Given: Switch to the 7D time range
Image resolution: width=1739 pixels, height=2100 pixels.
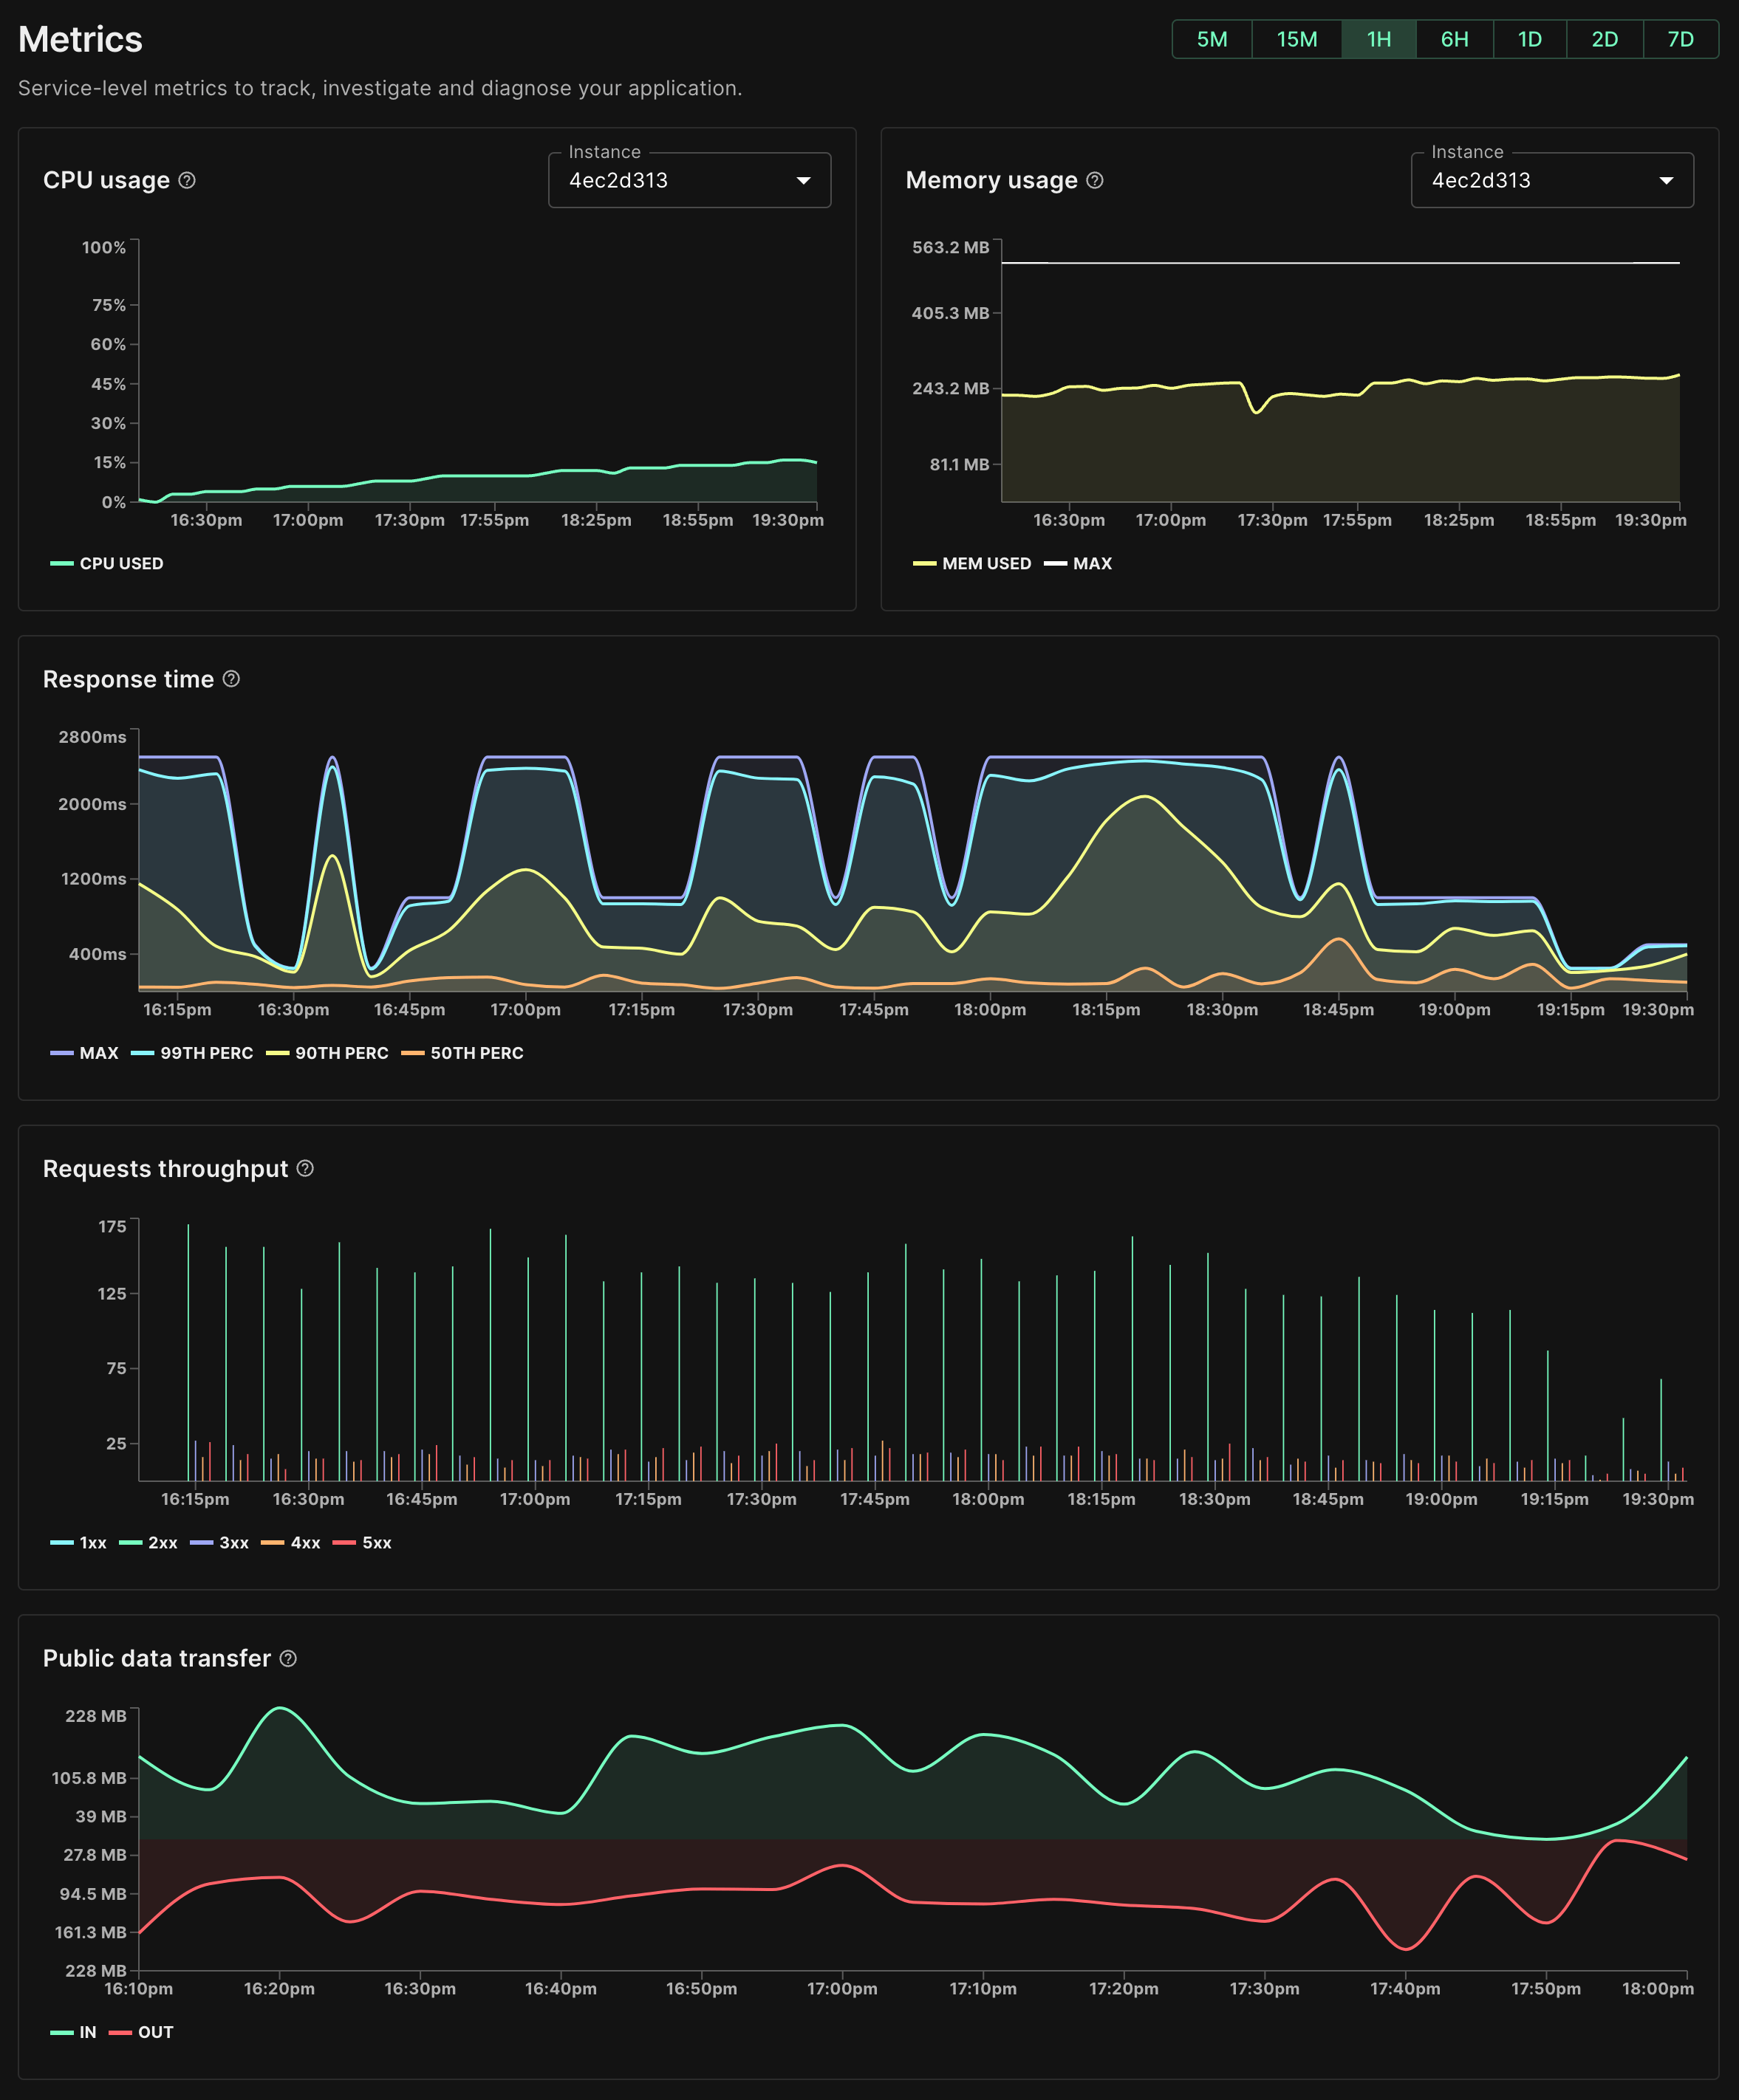Looking at the screenshot, I should 1680,39.
